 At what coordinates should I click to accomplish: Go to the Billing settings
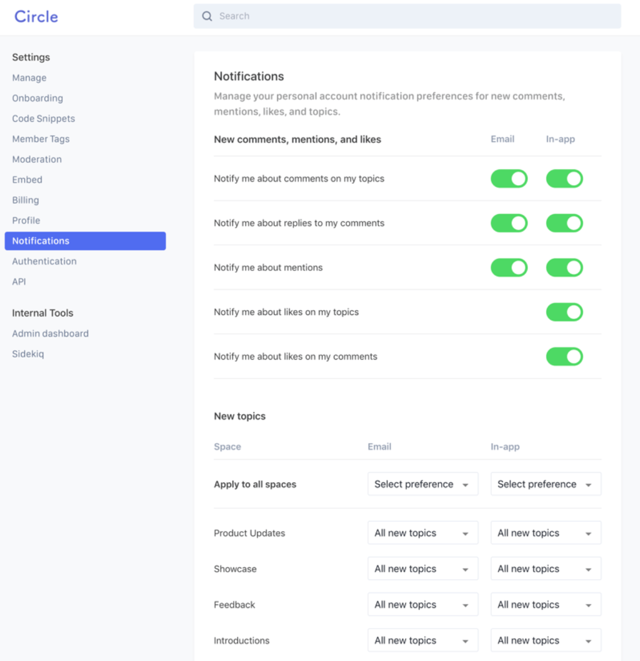[x=25, y=200]
